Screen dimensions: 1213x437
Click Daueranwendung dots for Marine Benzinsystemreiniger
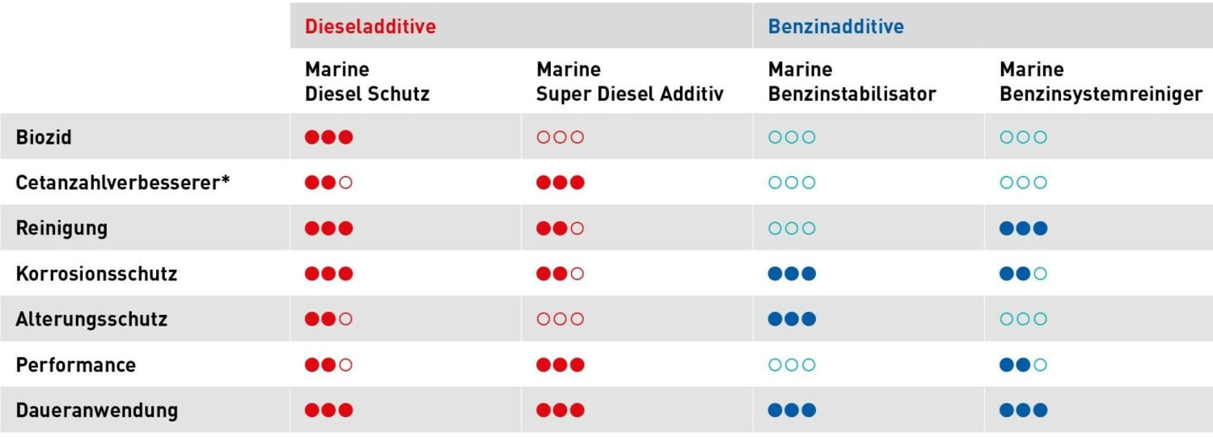click(x=1023, y=410)
